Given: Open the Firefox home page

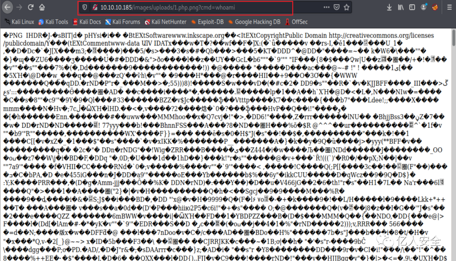Looking at the screenshot, I should [x=42, y=7].
